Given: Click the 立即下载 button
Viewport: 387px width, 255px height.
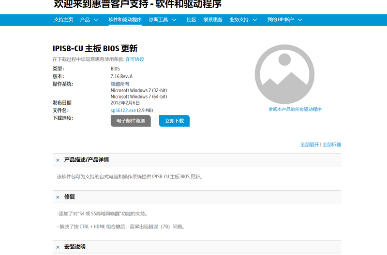Looking at the screenshot, I should (x=174, y=121).
